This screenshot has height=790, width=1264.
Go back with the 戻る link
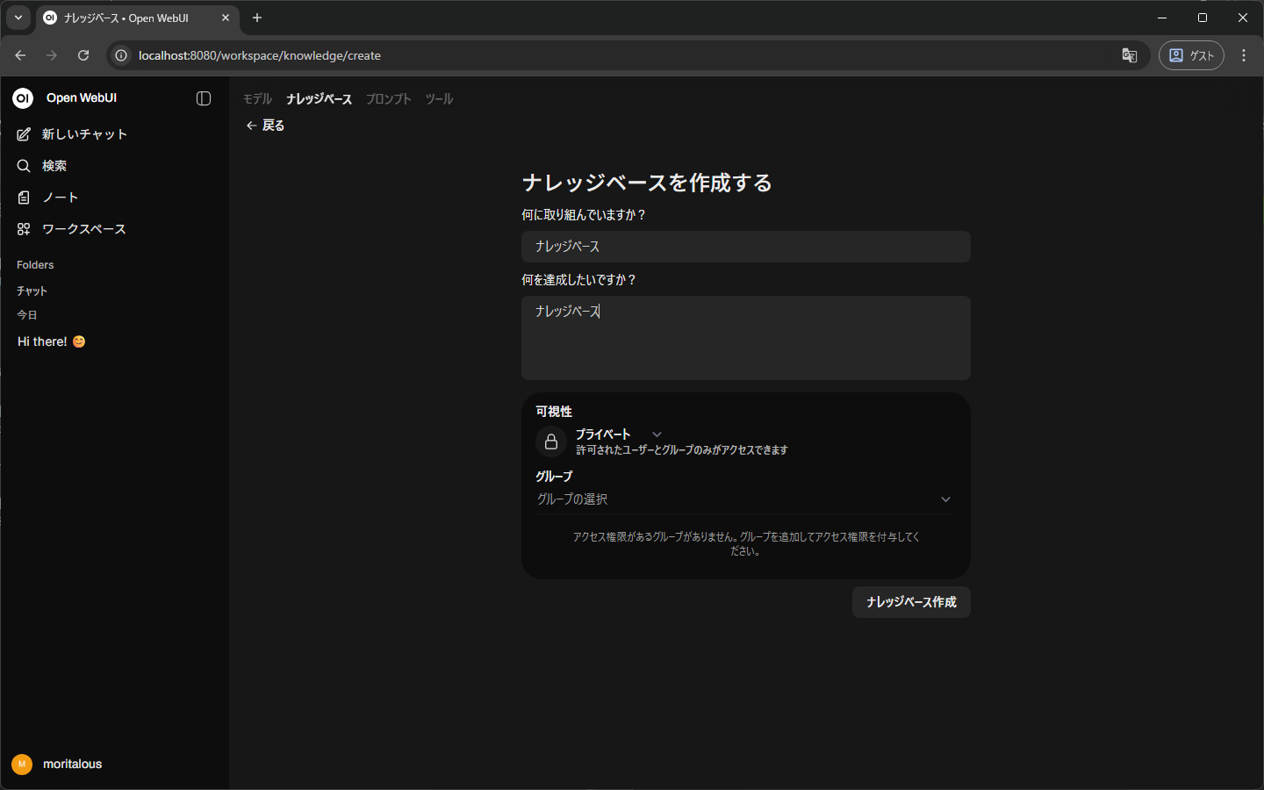(265, 126)
